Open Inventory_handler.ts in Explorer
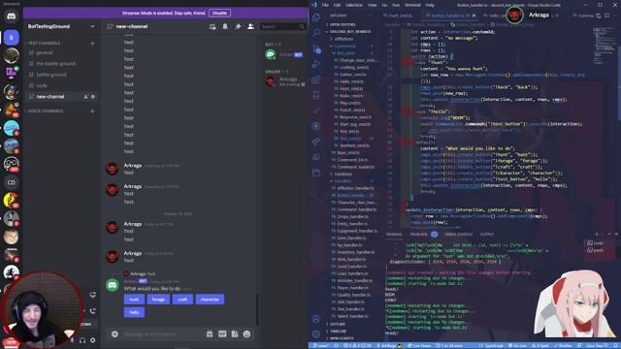 pos(354,252)
